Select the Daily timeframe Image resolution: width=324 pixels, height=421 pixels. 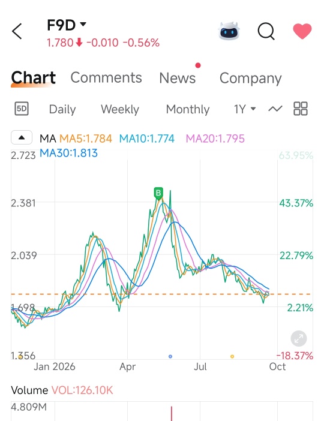(x=62, y=109)
